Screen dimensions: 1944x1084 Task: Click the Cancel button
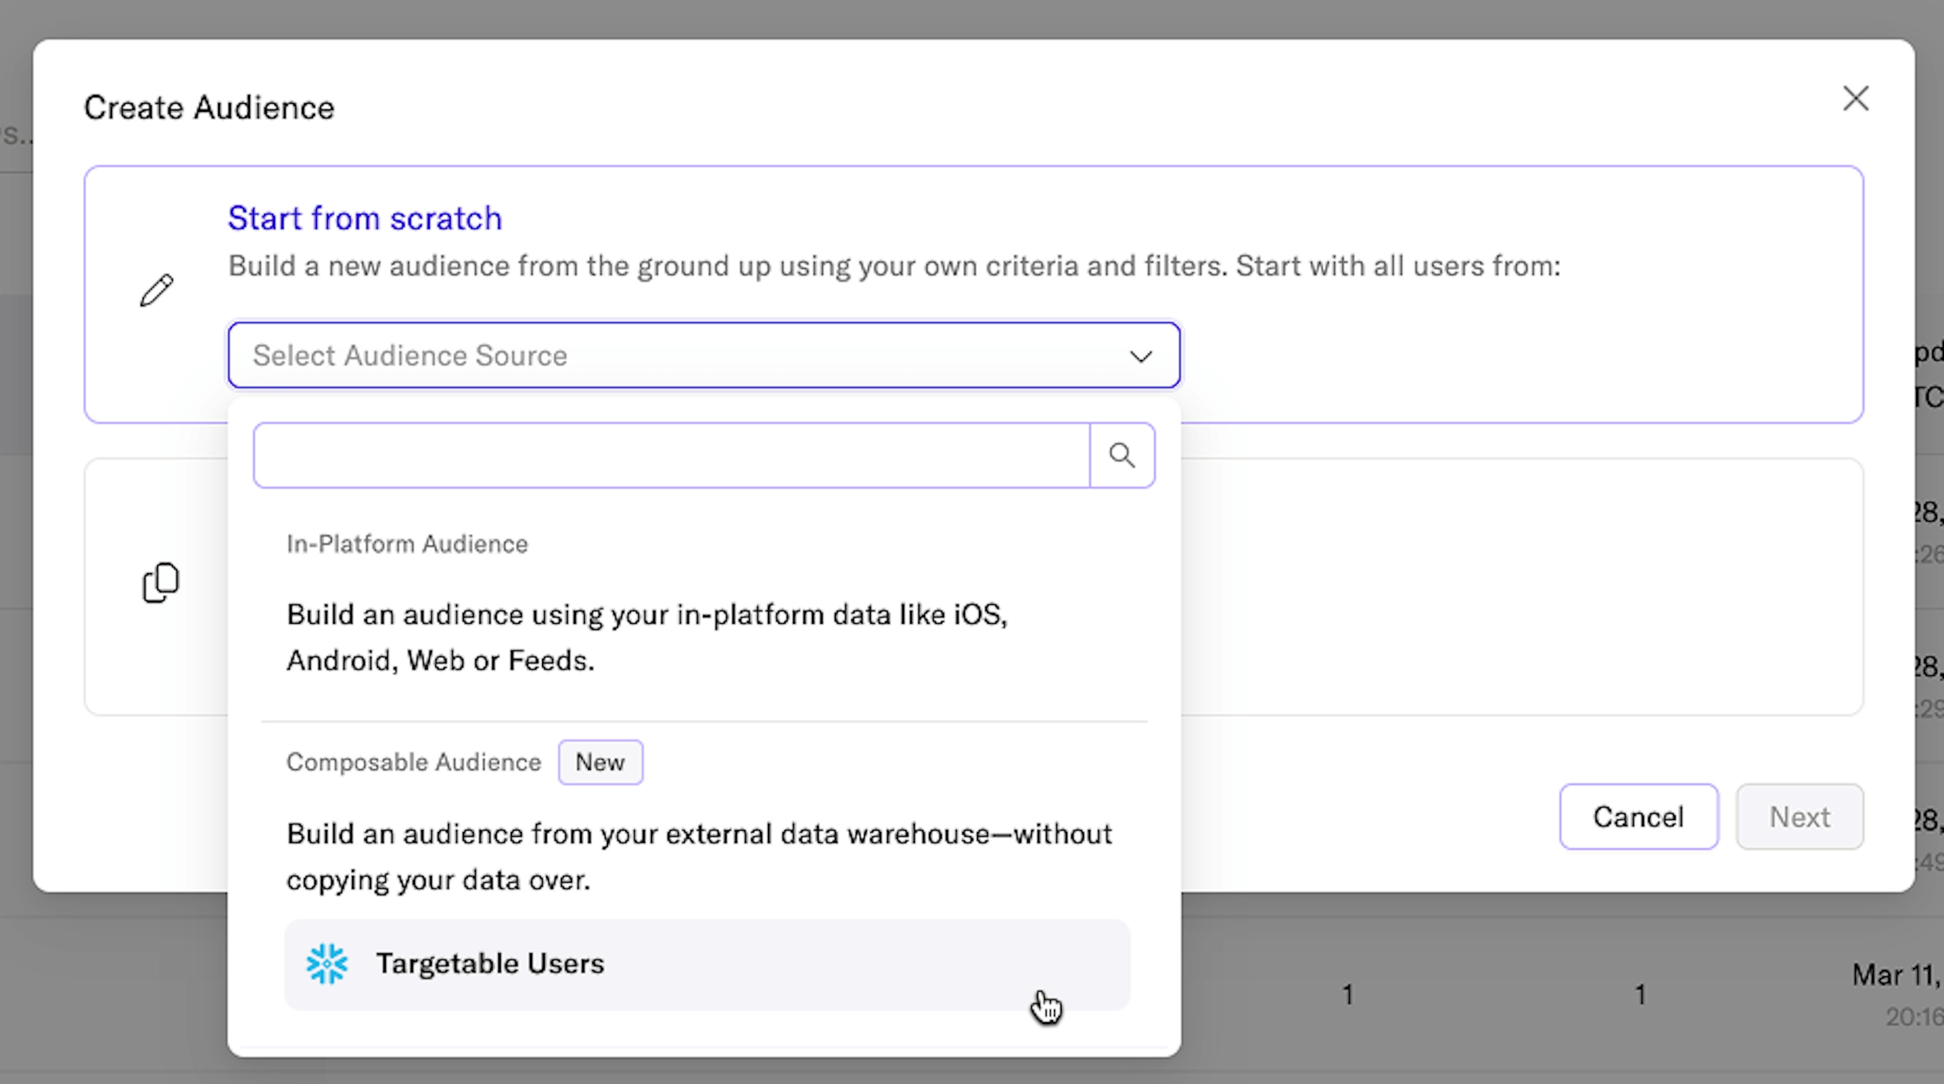tap(1638, 816)
